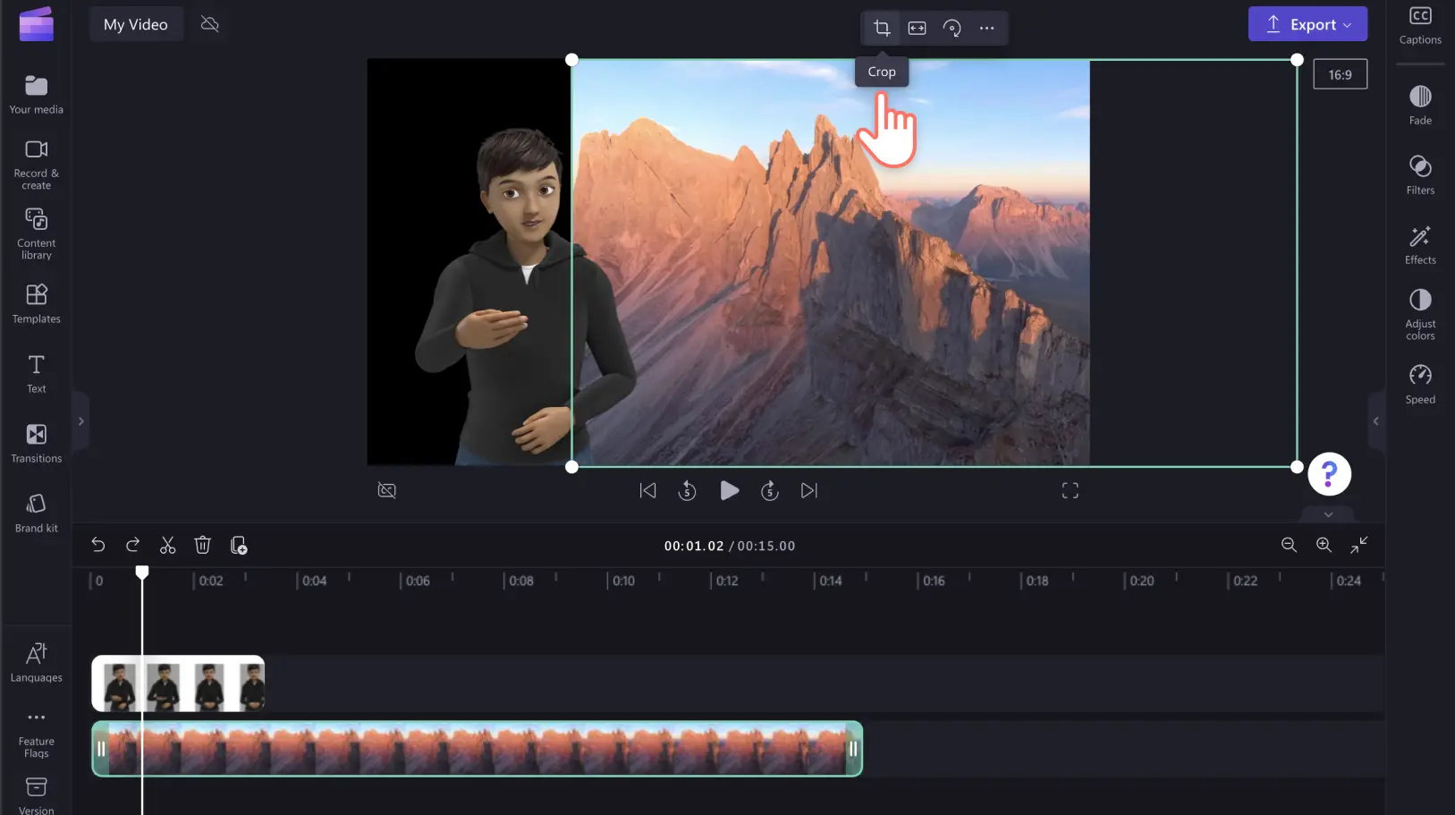Expand the left sidebar panel arrow
1455x815 pixels.
80,420
